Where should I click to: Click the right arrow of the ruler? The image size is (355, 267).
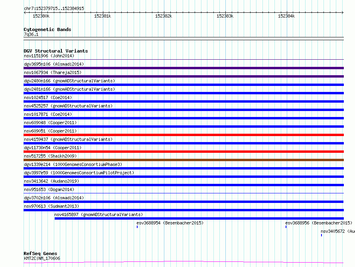pyautogui.click(x=343, y=12)
